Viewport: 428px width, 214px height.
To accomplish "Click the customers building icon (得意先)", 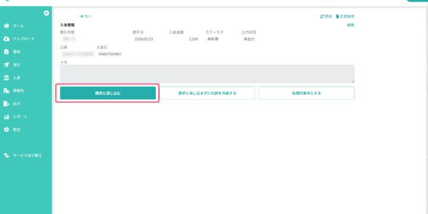I will pyautogui.click(x=7, y=90).
